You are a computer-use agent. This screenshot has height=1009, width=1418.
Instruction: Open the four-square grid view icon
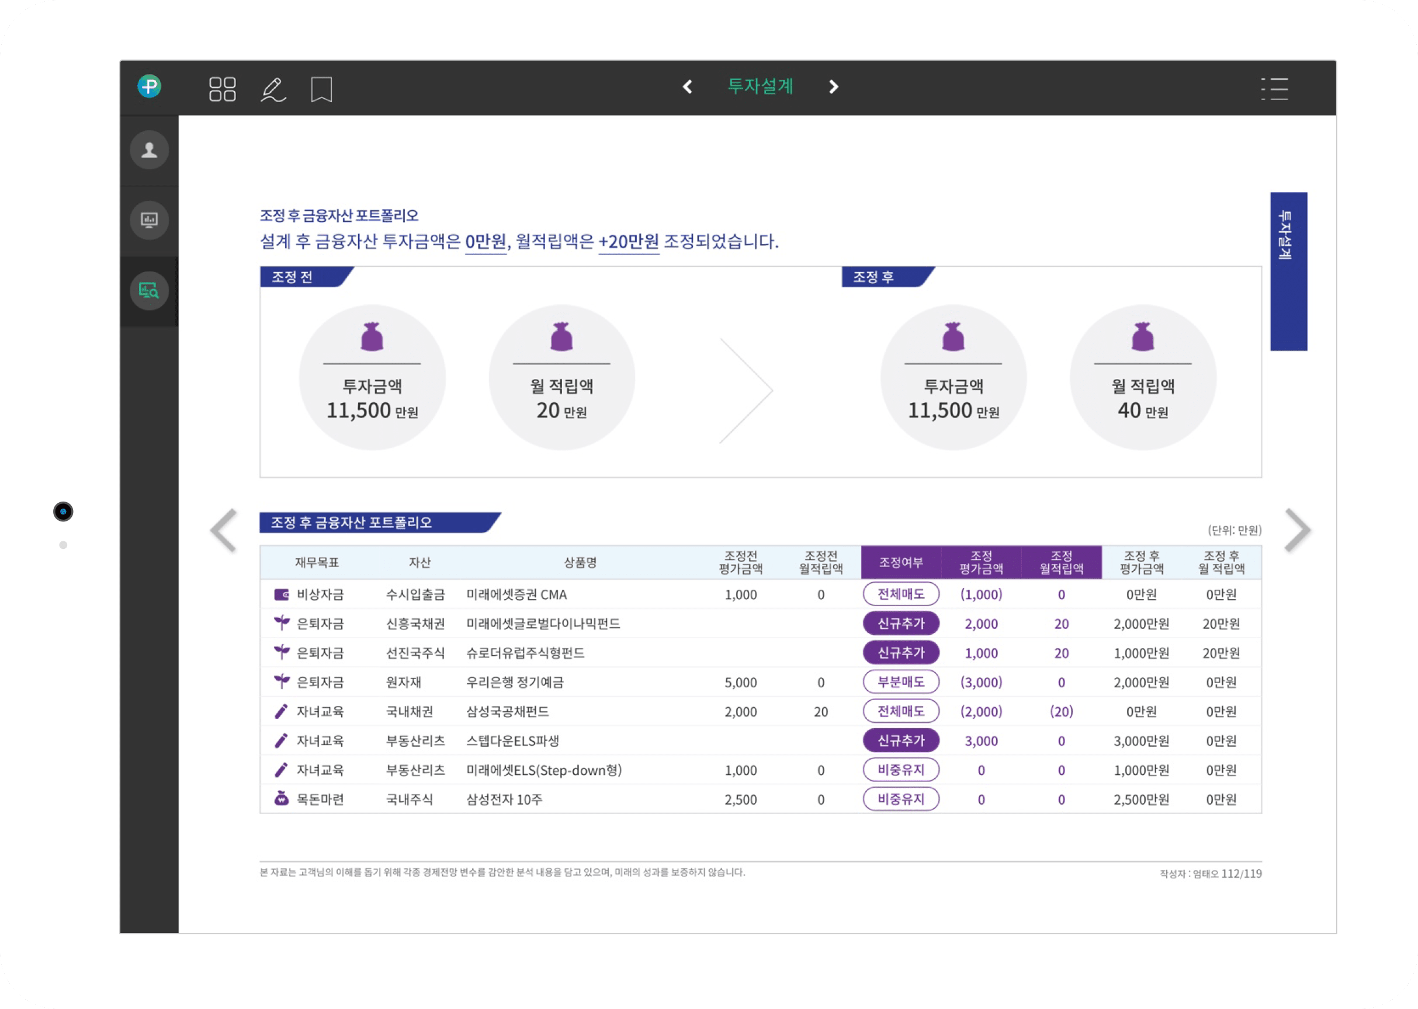point(222,89)
